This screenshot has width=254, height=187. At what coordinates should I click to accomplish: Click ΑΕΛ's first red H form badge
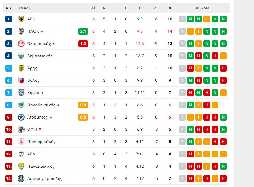coord(190,154)
